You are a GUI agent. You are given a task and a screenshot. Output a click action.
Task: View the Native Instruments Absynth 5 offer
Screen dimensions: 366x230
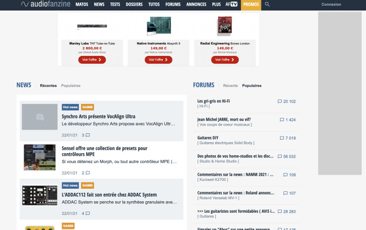point(158,60)
